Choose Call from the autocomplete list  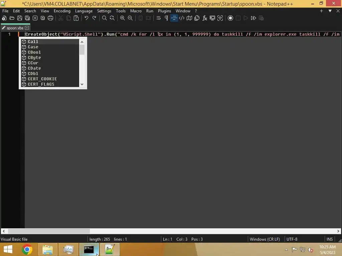click(x=50, y=42)
